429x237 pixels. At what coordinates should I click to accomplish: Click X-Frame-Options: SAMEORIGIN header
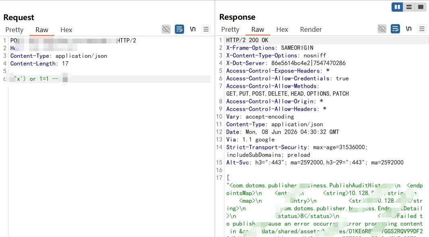[270, 48]
